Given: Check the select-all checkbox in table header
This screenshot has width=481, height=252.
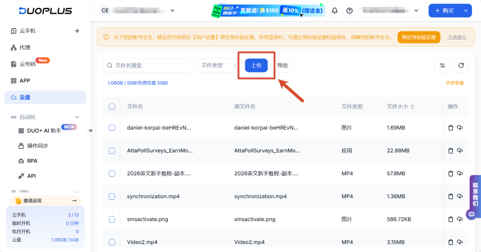Looking at the screenshot, I should [x=112, y=107].
